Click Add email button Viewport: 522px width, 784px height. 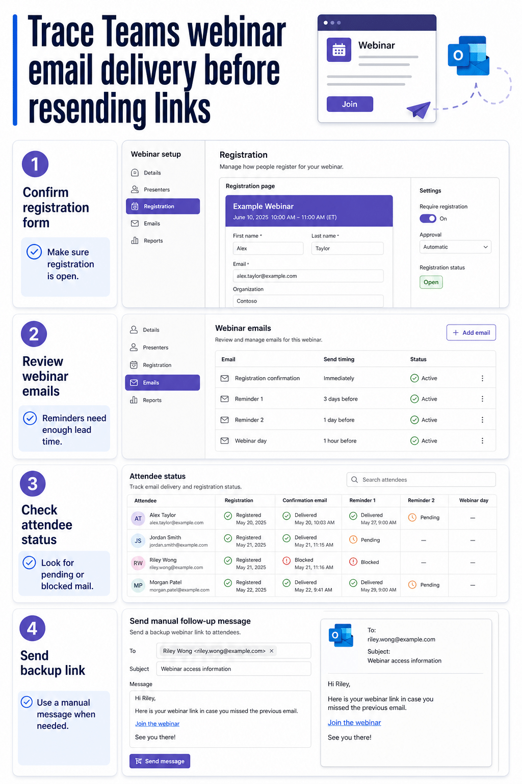pos(471,333)
